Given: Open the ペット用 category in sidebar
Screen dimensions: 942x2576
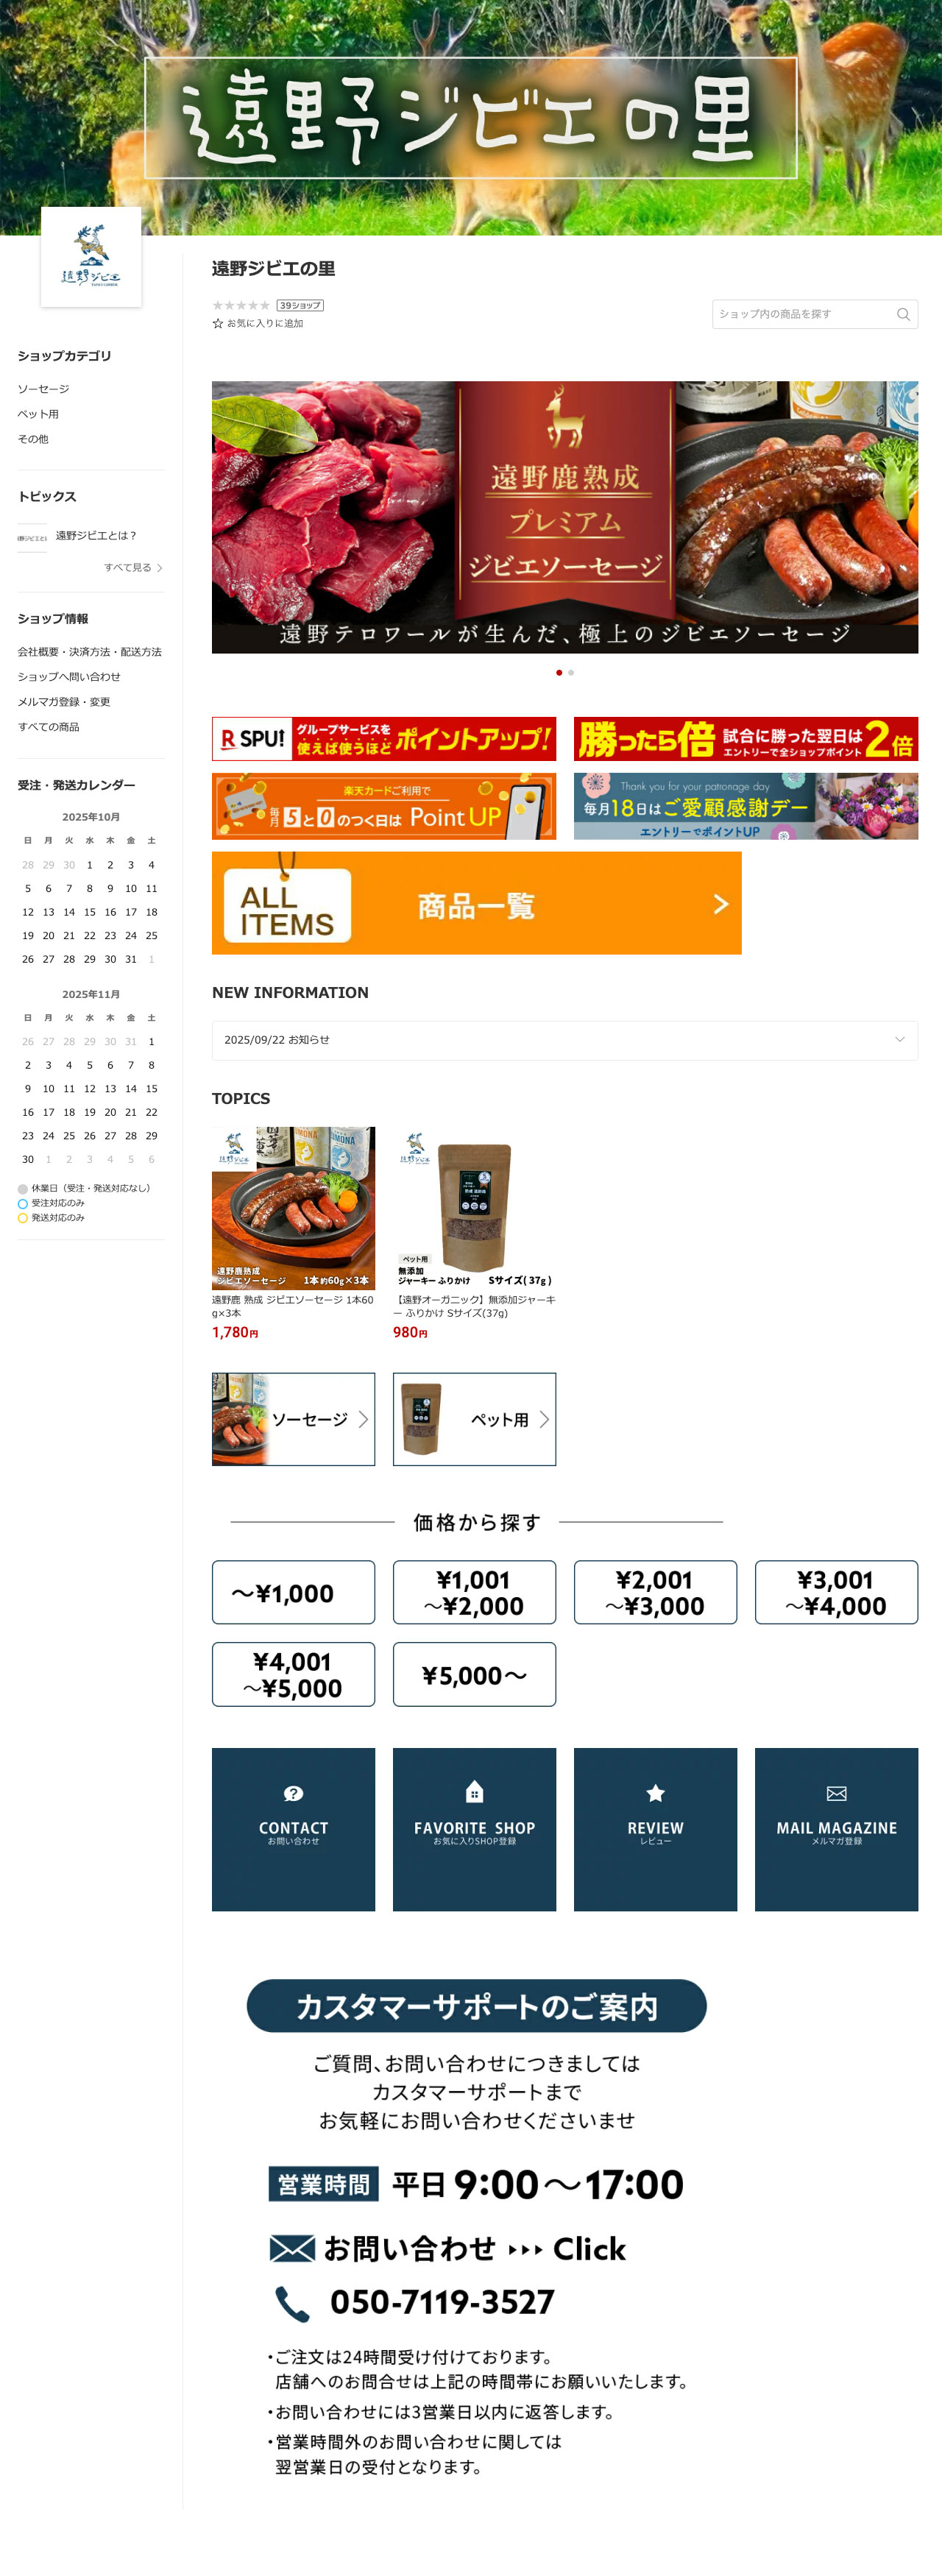Looking at the screenshot, I should point(38,414).
